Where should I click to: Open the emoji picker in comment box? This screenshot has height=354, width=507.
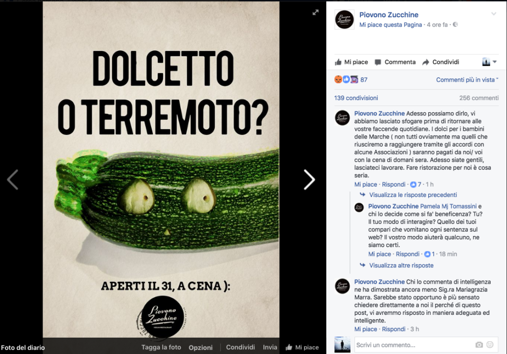point(490,345)
